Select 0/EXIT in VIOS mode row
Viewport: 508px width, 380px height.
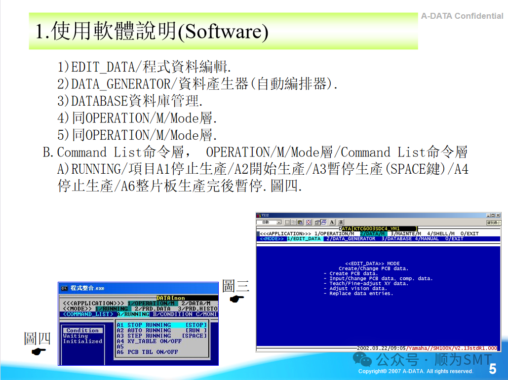[454, 239]
